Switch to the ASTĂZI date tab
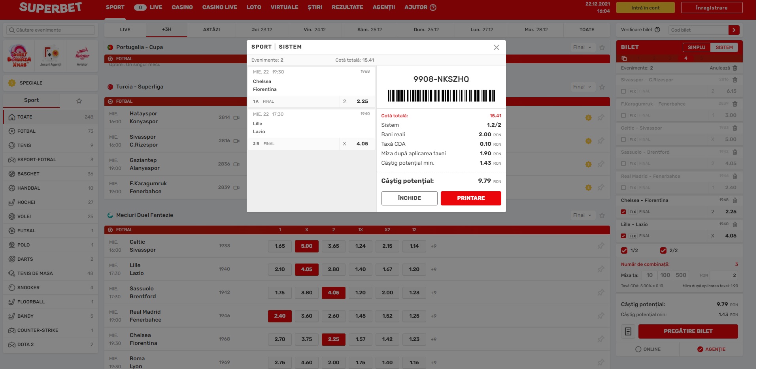The image size is (759, 369). [211, 30]
